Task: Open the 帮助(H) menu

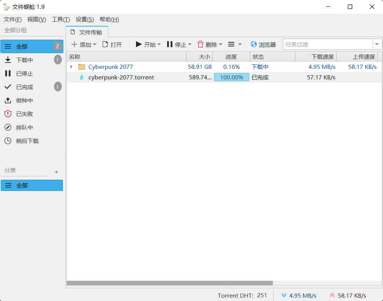Action: [109, 19]
